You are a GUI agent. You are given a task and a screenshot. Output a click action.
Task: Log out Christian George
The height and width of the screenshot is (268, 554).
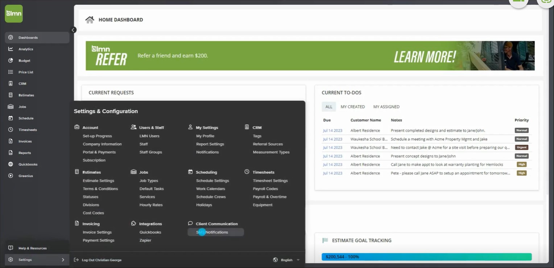tap(98, 260)
